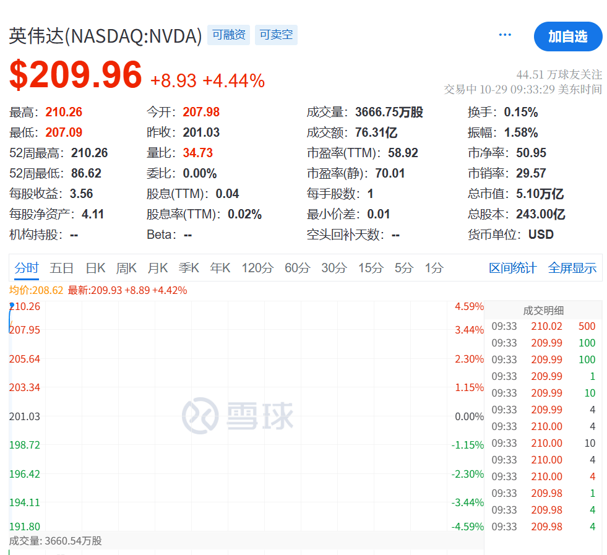
Task: Open 区间统计 range statistics
Action: [512, 268]
